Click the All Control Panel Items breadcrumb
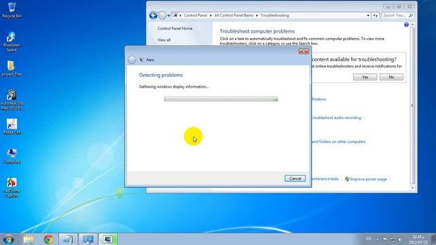The image size is (436, 245). pyautogui.click(x=234, y=15)
